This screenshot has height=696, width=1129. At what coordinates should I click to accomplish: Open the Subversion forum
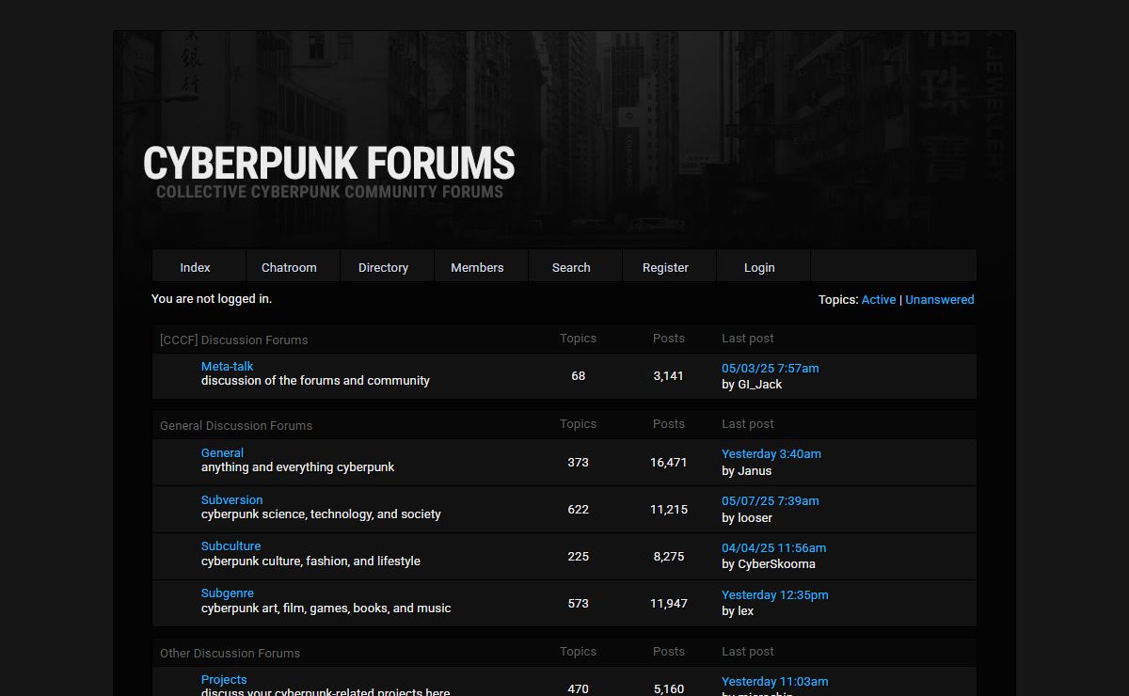[231, 499]
